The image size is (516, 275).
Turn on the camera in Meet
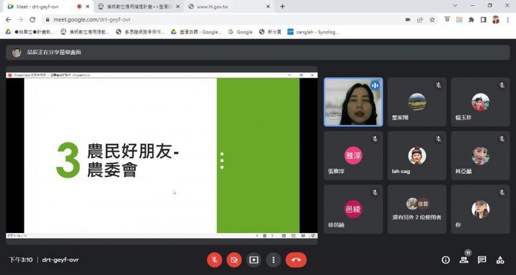[234, 260]
